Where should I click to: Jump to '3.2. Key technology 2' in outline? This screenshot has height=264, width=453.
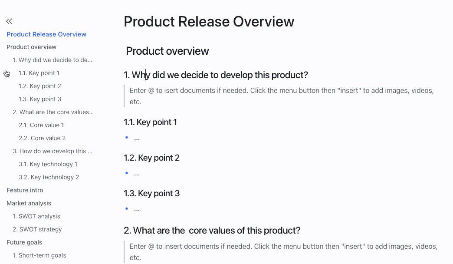coord(49,177)
